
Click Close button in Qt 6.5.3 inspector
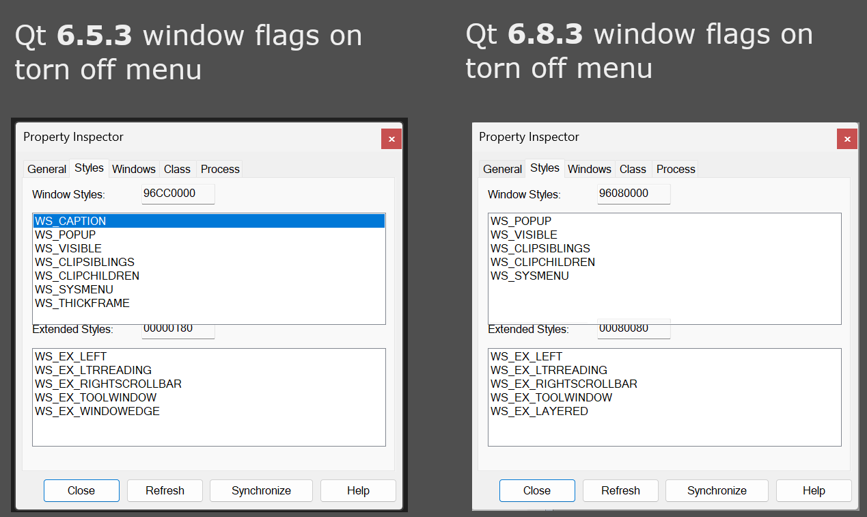coord(81,490)
